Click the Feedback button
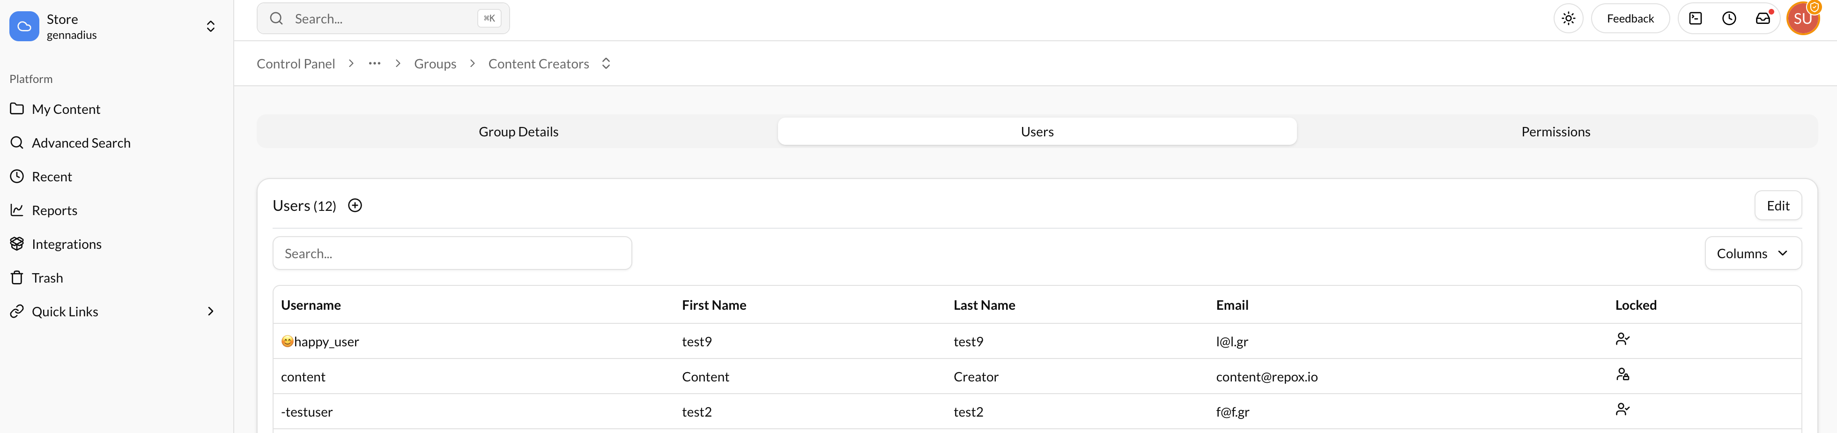 tap(1630, 18)
